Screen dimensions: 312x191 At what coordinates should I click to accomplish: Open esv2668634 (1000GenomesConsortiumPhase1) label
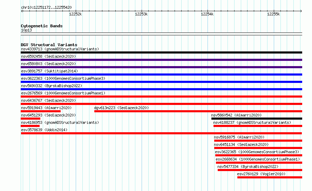click(258, 159)
